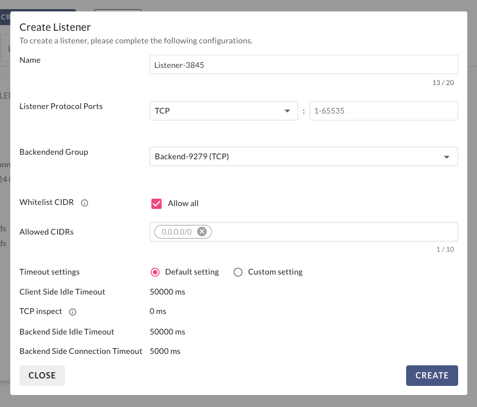Click the Custom setting label text
The width and height of the screenshot is (477, 407).
(275, 272)
